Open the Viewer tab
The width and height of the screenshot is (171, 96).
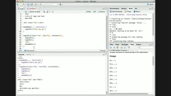point(138,45)
